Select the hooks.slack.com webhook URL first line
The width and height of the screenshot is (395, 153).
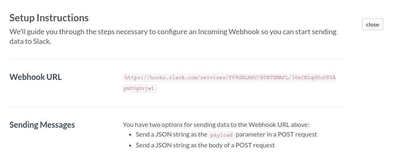pos(230,78)
